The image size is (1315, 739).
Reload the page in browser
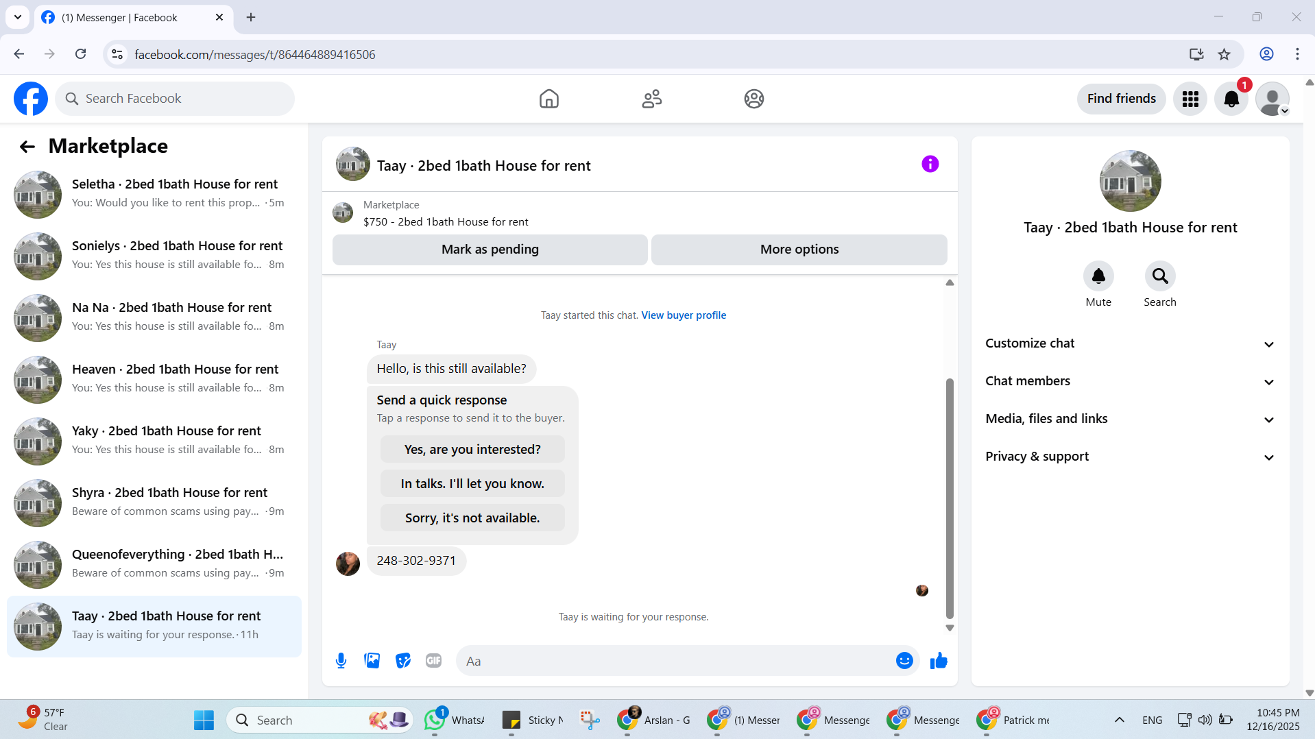80,54
